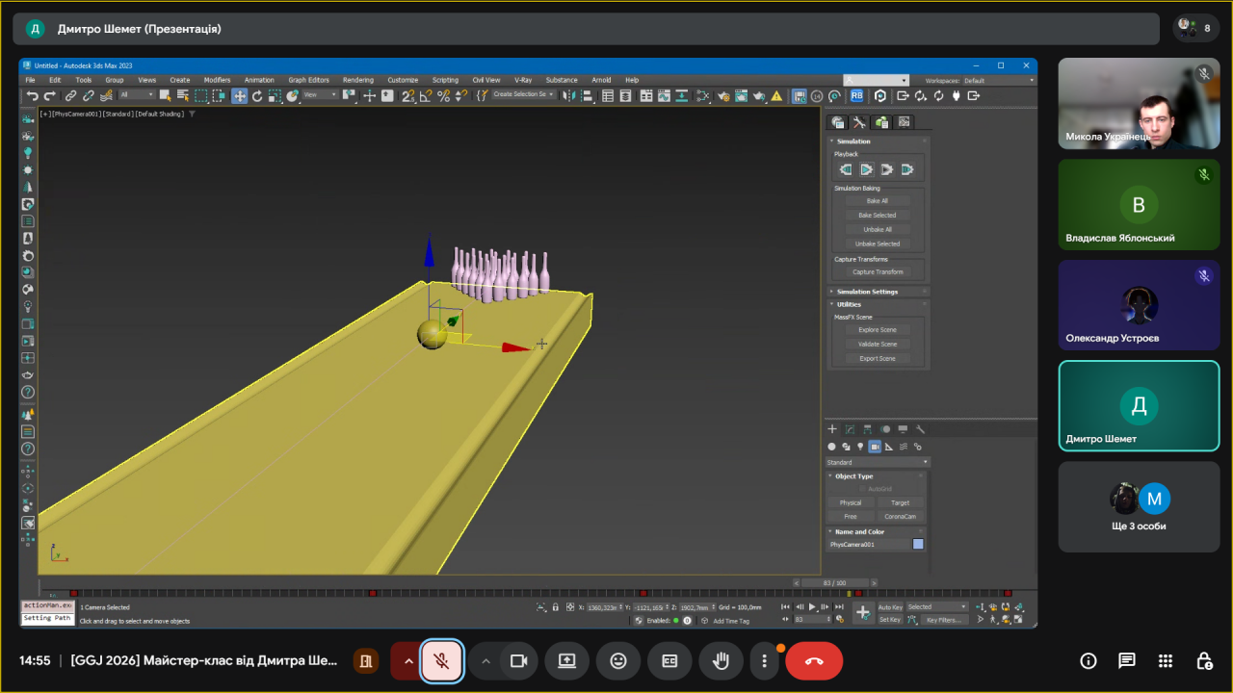1233x693 pixels.
Task: Open the Modifiers menu
Action: [217, 80]
